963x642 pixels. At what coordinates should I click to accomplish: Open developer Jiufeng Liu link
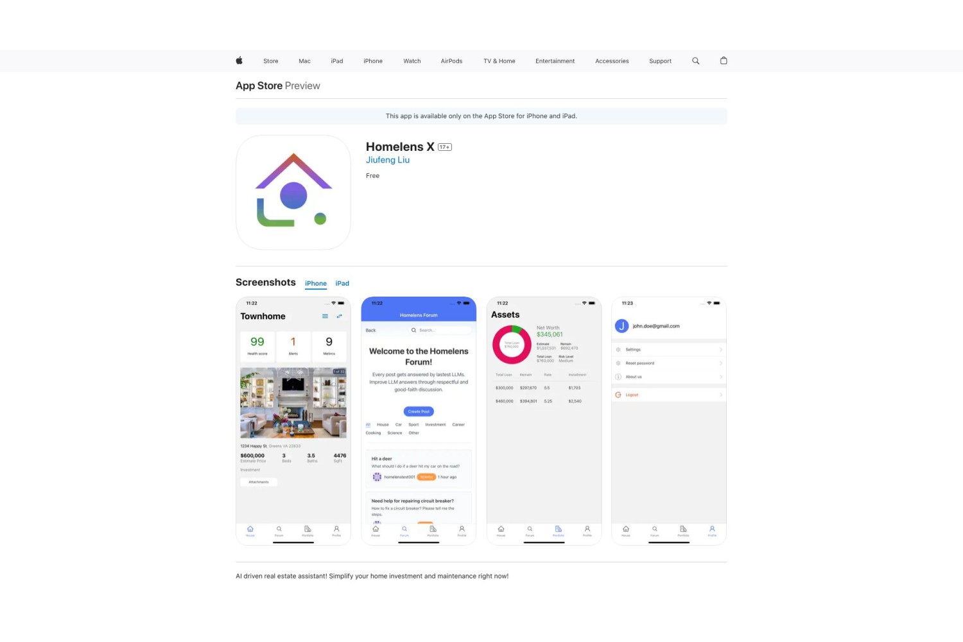(388, 160)
